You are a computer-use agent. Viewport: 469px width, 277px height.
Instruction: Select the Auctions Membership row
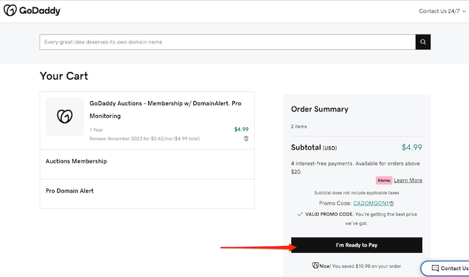pyautogui.click(x=147, y=164)
